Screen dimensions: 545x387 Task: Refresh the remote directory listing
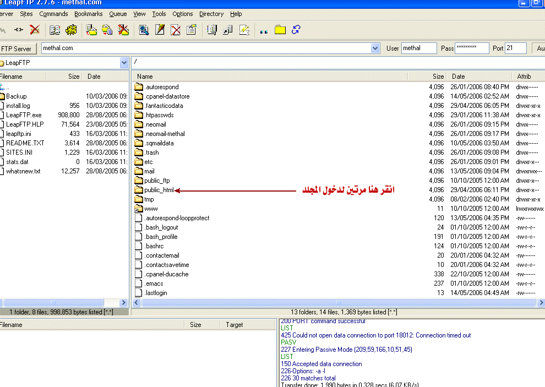(x=296, y=30)
